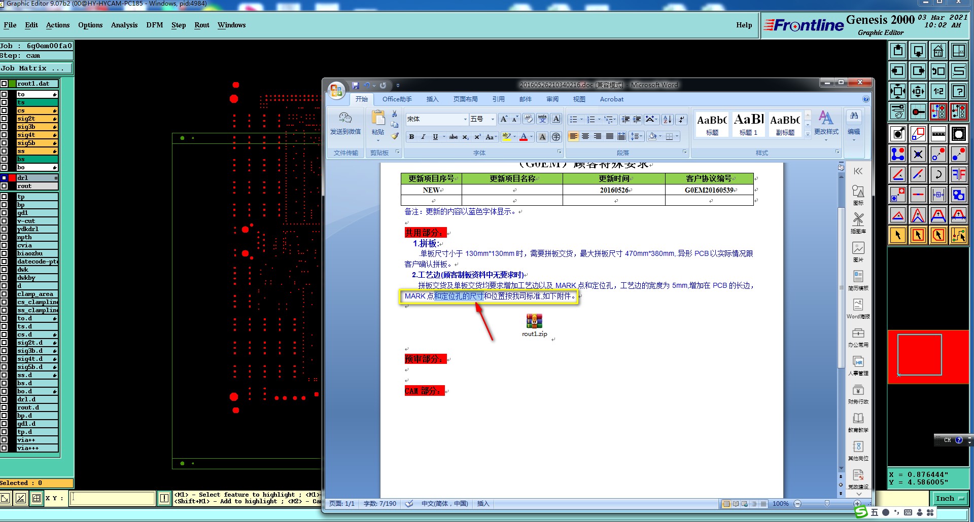
Task: Open the font name 宋体 dropdown
Action: click(x=465, y=119)
